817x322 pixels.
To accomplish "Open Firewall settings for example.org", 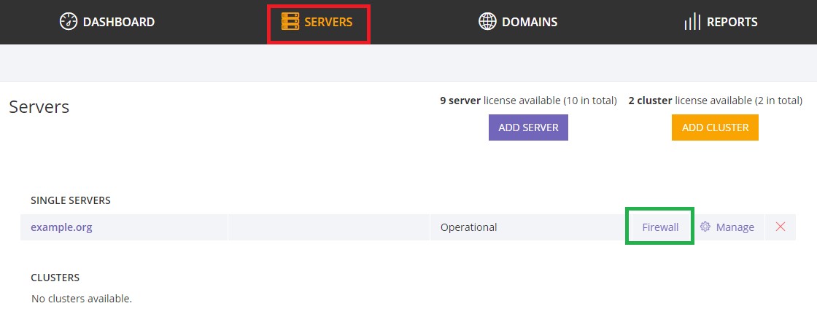I will [660, 227].
